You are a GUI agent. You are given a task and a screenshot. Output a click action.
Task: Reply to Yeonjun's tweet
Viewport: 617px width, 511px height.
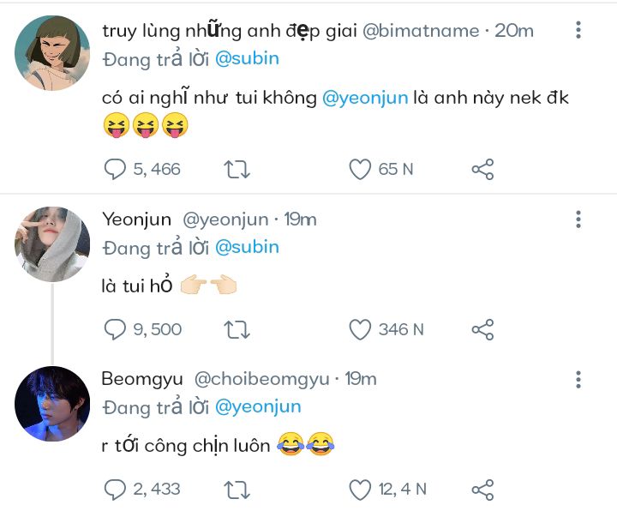tap(115, 329)
